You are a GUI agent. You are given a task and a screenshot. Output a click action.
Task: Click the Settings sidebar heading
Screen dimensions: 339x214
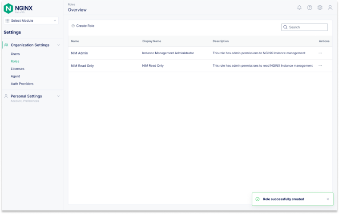point(12,32)
